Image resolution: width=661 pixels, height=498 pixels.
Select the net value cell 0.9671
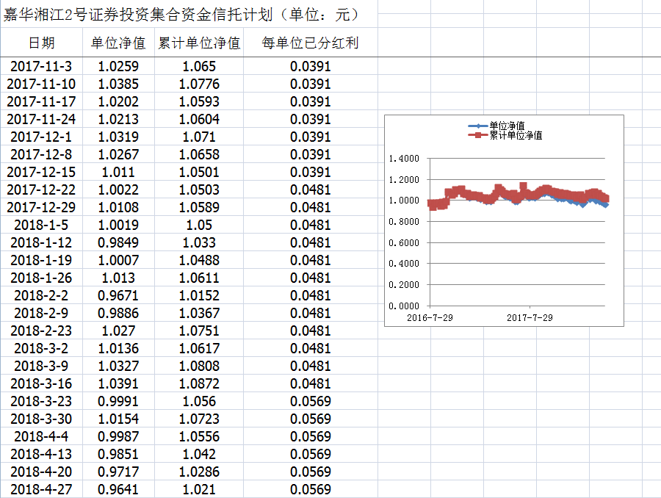(x=118, y=295)
